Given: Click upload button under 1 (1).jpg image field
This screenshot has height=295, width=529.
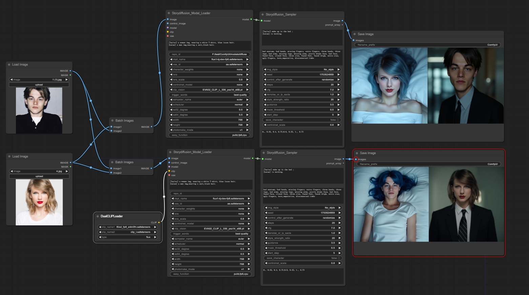Looking at the screenshot, I should (39, 84).
